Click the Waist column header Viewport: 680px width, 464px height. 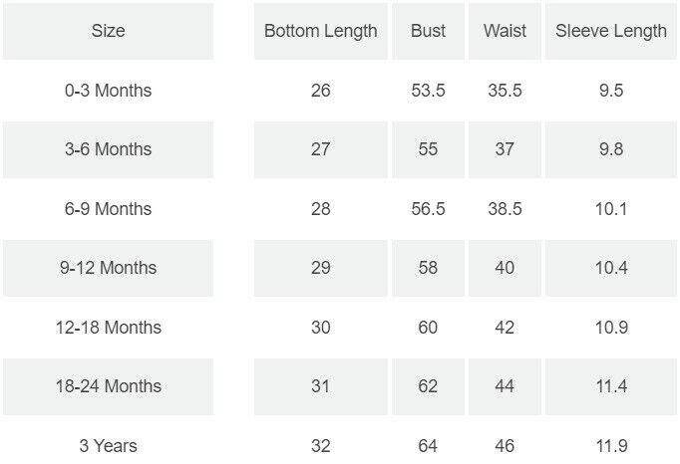point(505,31)
